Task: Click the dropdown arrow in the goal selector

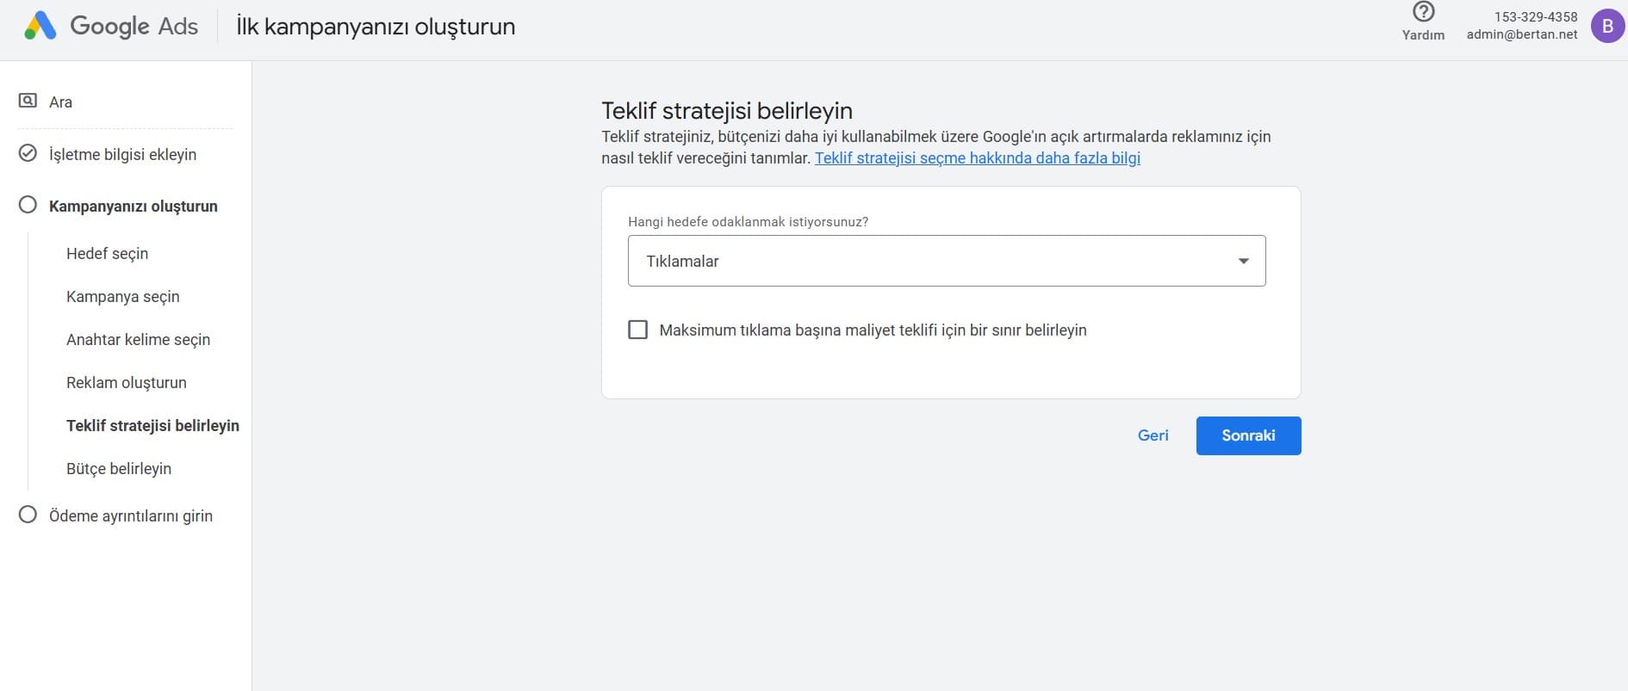Action: 1243,261
